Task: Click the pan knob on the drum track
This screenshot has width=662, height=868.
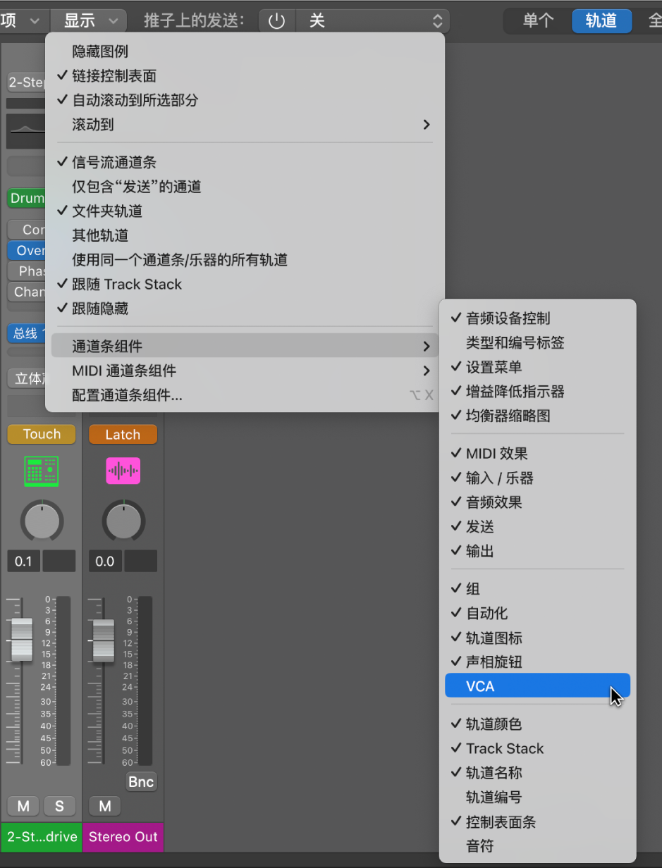Action: pyautogui.click(x=41, y=521)
